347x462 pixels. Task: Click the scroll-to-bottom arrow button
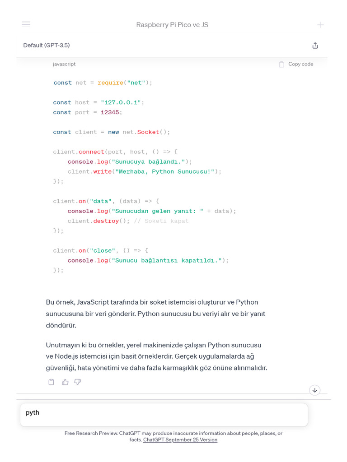point(315,390)
